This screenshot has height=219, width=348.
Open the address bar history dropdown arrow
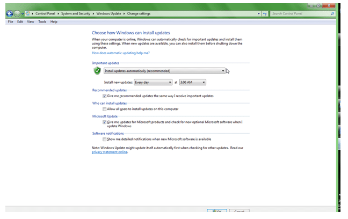point(258,14)
